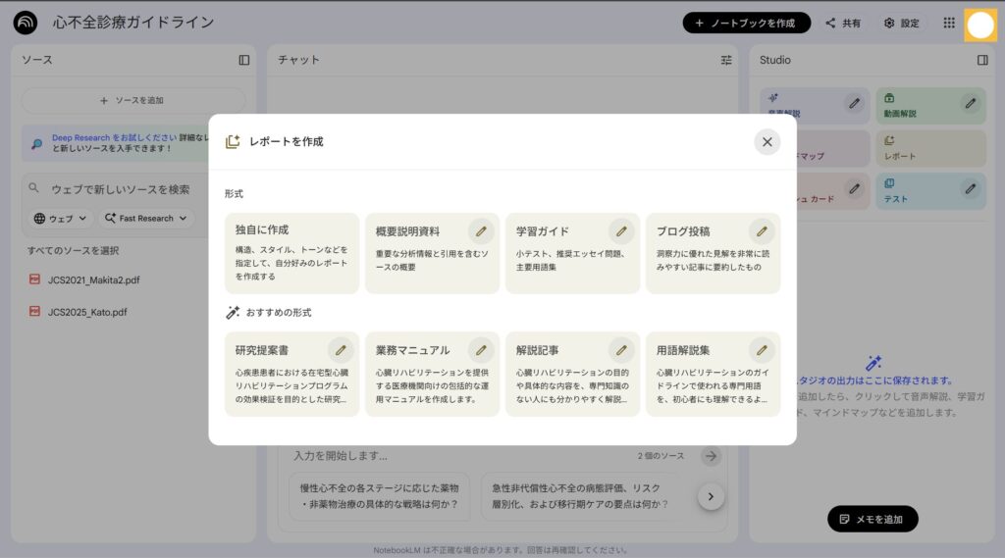Click pencil icon on 解説記事 card

[620, 350]
